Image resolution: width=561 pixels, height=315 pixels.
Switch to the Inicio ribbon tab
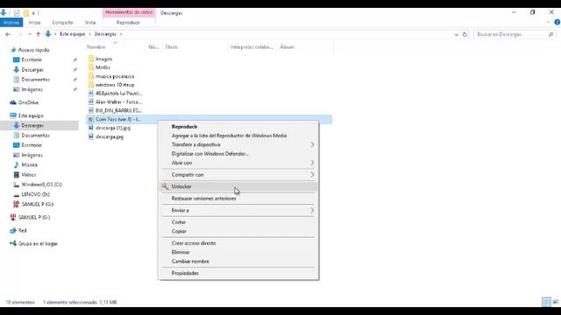[x=34, y=23]
